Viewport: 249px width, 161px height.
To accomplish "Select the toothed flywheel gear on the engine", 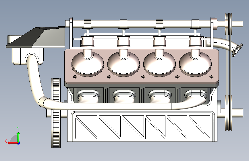I will point(56,113).
